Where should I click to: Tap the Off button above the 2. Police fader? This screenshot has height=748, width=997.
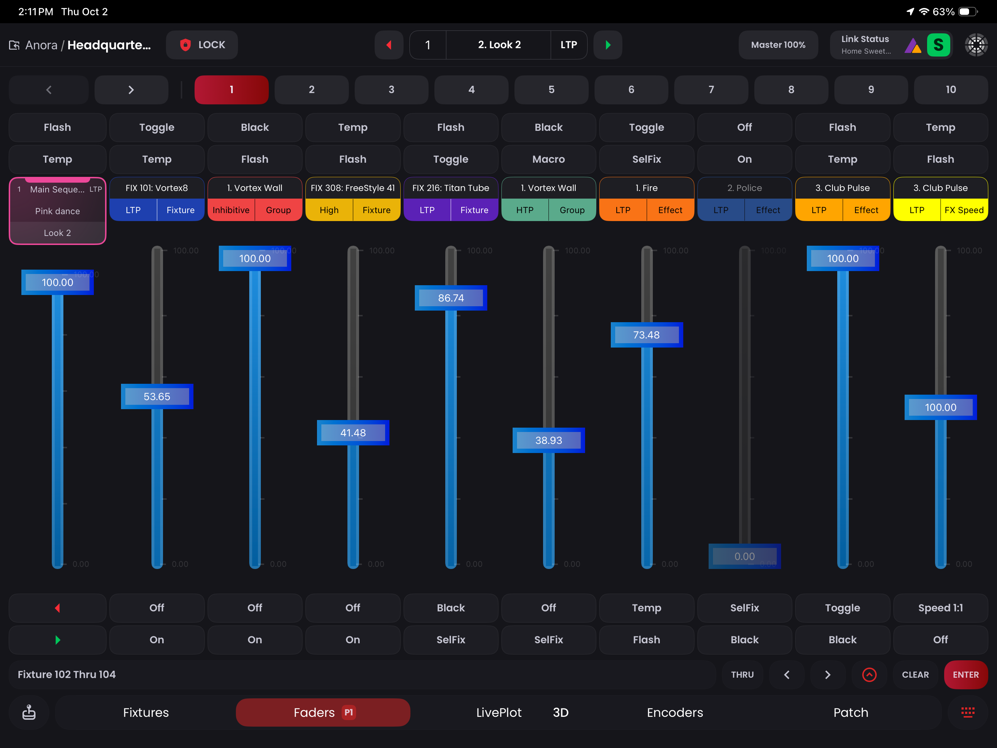pyautogui.click(x=744, y=128)
